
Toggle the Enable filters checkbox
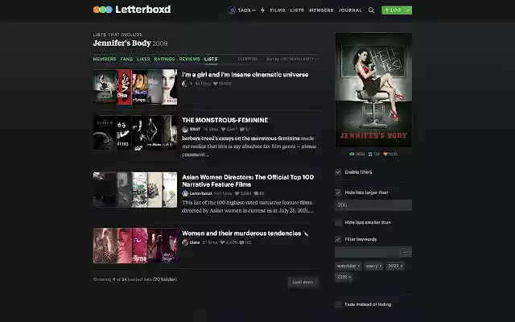pos(338,172)
